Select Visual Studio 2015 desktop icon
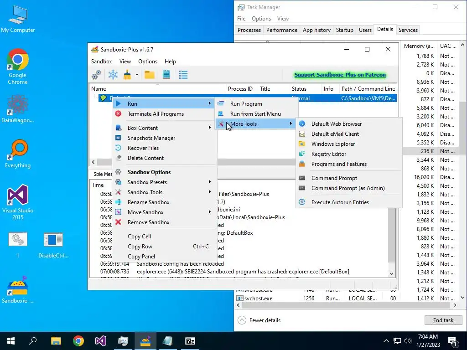467x350 pixels. pos(18,202)
